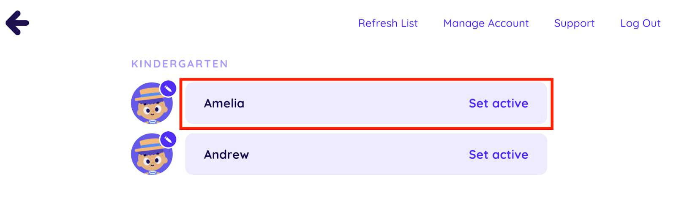Open the Support link
Viewport: 676px width, 219px height.
(574, 23)
